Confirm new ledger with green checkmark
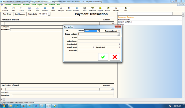The height and width of the screenshot is (108, 185). (x=103, y=57)
